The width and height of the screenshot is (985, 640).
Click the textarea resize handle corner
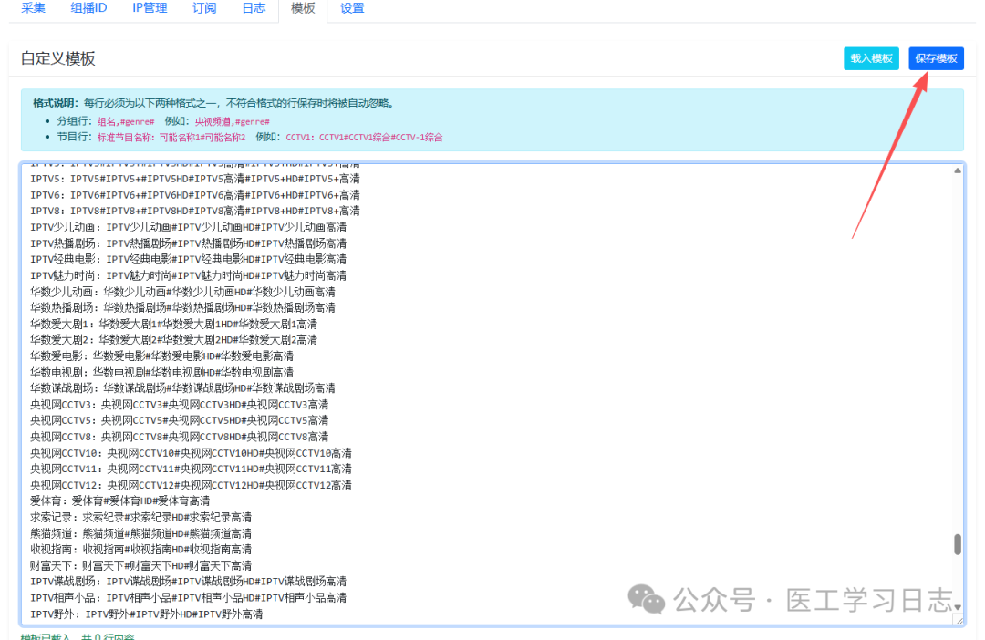958,620
